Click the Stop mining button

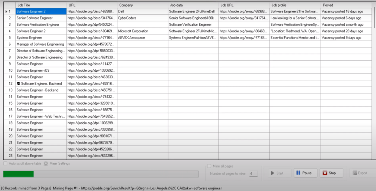[x=329, y=173]
